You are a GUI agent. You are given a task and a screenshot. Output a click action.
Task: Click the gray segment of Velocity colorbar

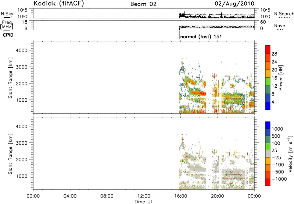pyautogui.click(x=268, y=154)
